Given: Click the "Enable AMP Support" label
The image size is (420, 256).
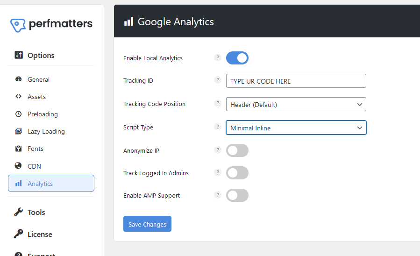Looking at the screenshot, I should [152, 196].
